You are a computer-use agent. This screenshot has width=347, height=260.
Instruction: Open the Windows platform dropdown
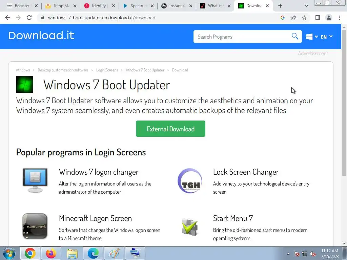[312, 37]
